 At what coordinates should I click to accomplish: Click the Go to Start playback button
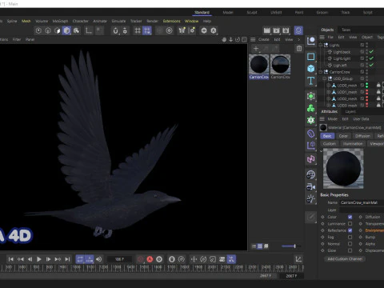click(11, 259)
